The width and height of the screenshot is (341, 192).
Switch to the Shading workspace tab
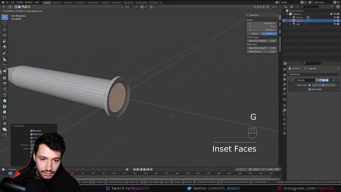[x=105, y=3]
